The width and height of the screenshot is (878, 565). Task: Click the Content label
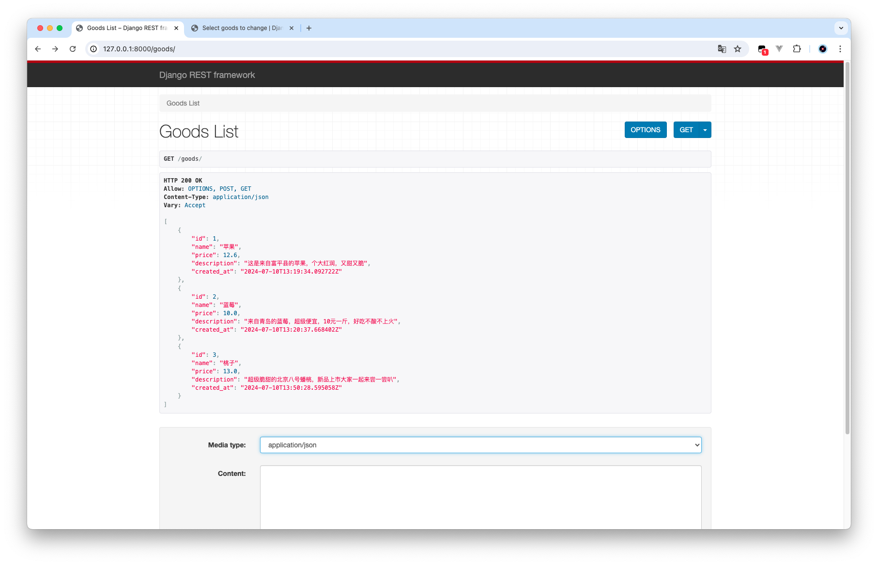click(x=231, y=473)
